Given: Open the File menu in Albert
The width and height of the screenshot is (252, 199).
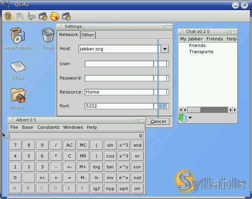Looking at the screenshot, I should pyautogui.click(x=14, y=127).
